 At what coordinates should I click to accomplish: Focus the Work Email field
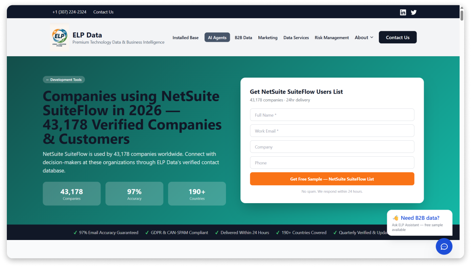(332, 131)
